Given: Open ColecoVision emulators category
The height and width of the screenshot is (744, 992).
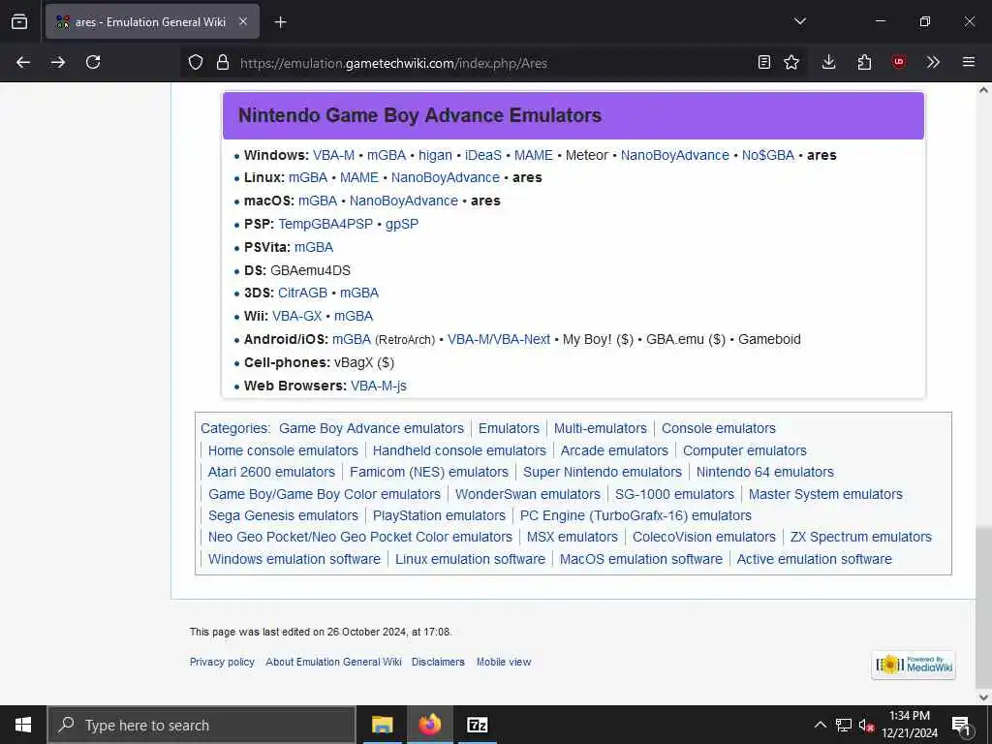Looking at the screenshot, I should point(704,537).
